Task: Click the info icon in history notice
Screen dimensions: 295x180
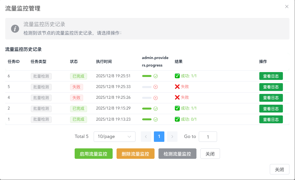Action: coord(15,29)
